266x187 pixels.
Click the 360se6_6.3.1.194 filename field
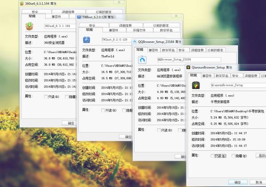coord(60,26)
